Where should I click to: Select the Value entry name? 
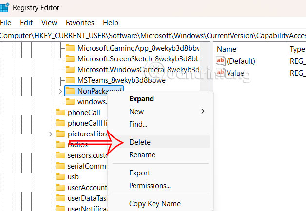point(235,73)
